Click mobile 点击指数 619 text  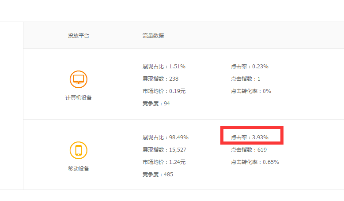[x=249, y=150]
